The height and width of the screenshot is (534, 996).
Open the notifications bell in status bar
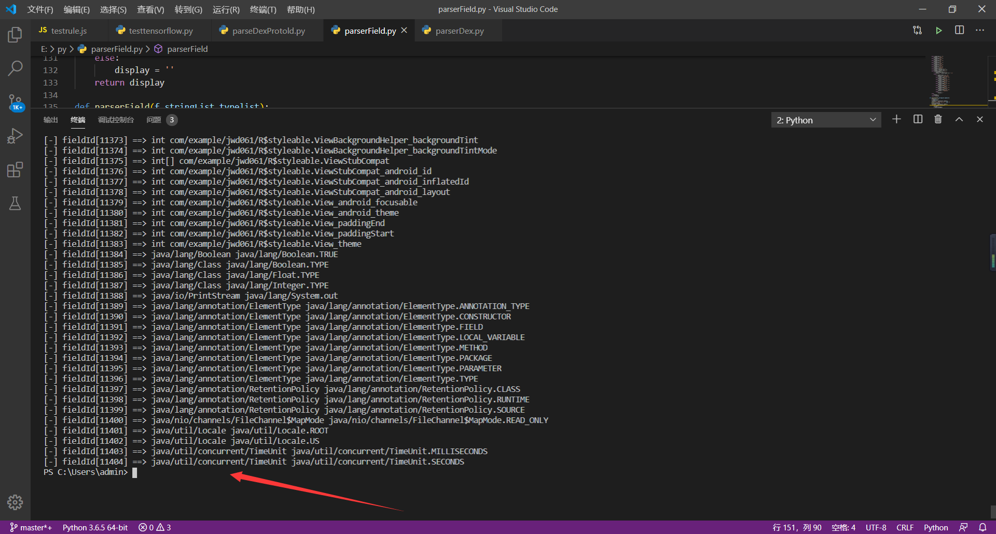[x=983, y=527]
